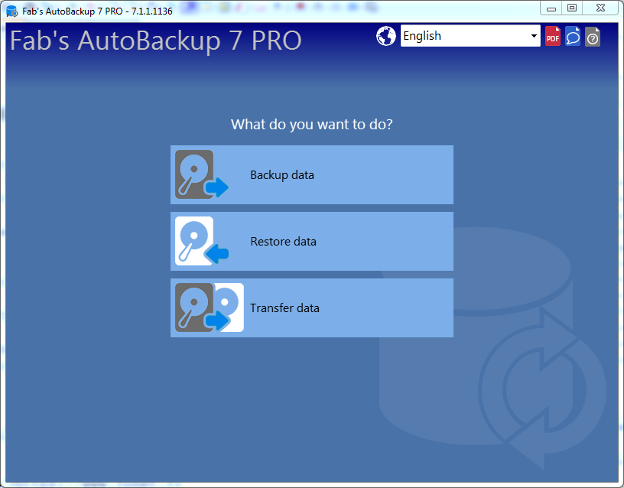Image resolution: width=624 pixels, height=488 pixels.
Task: Open the gray help document icon
Action: coord(593,36)
